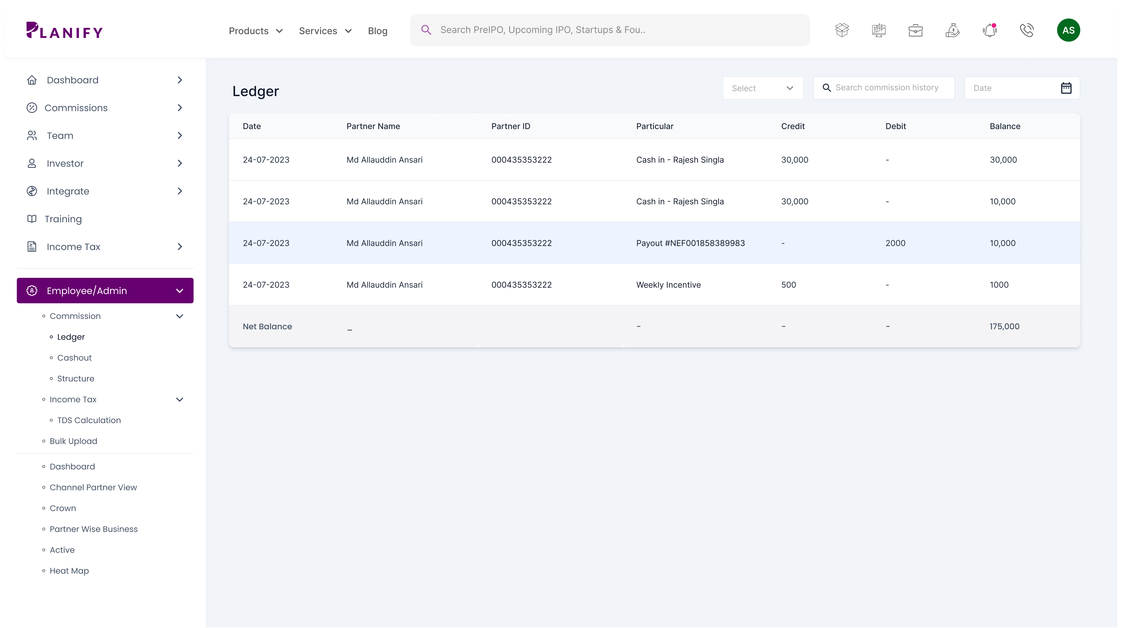The width and height of the screenshot is (1122, 628).
Task: Collapse the Employee/Admin section chevron
Action: (x=180, y=291)
